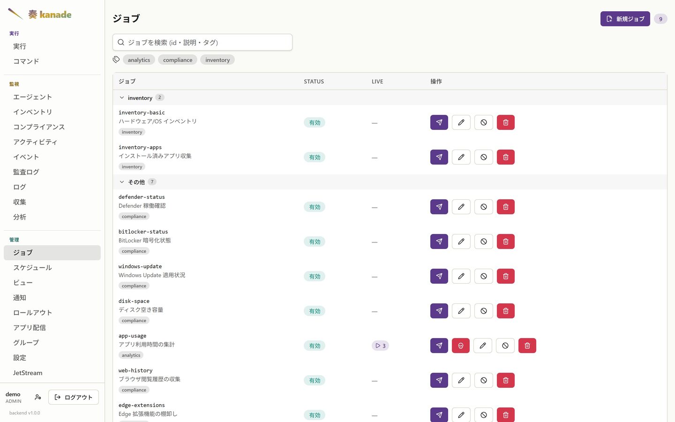Open the JetStream page

(52, 373)
